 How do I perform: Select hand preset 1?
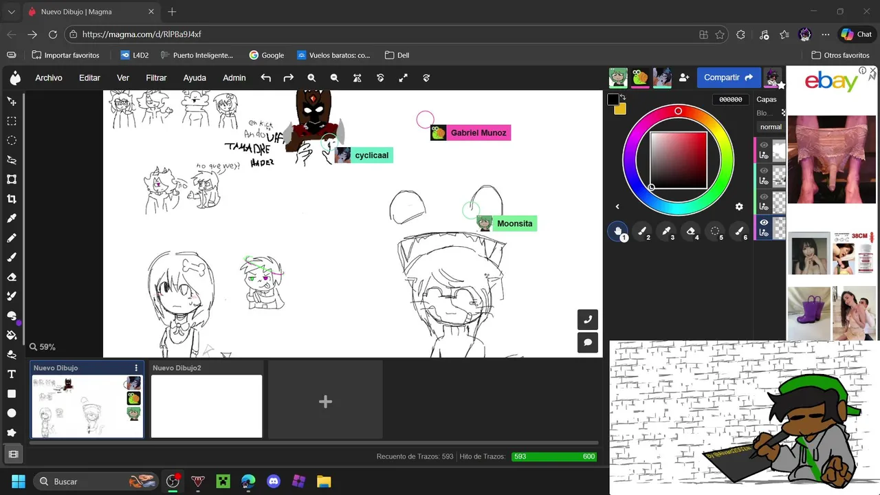pyautogui.click(x=618, y=232)
